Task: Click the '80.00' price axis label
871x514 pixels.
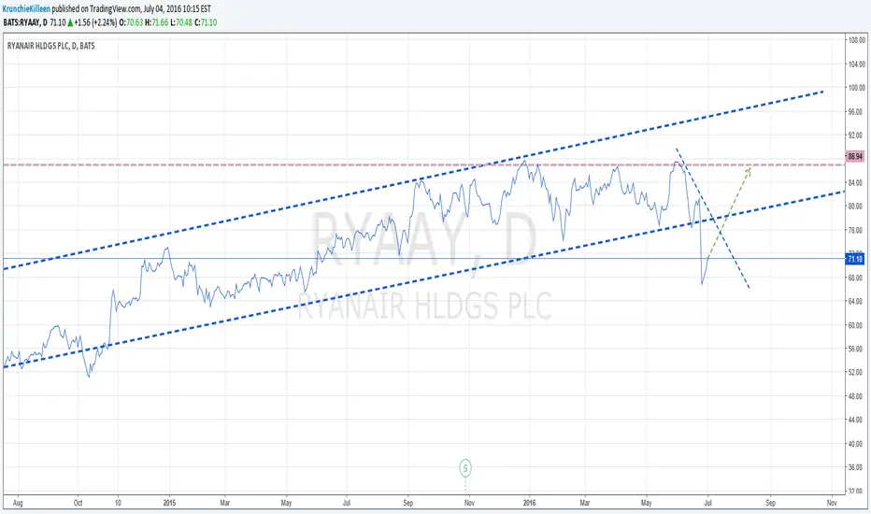Action: tap(855, 207)
